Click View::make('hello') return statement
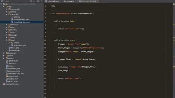Viewport: 175px width, 98px height. click(x=71, y=29)
